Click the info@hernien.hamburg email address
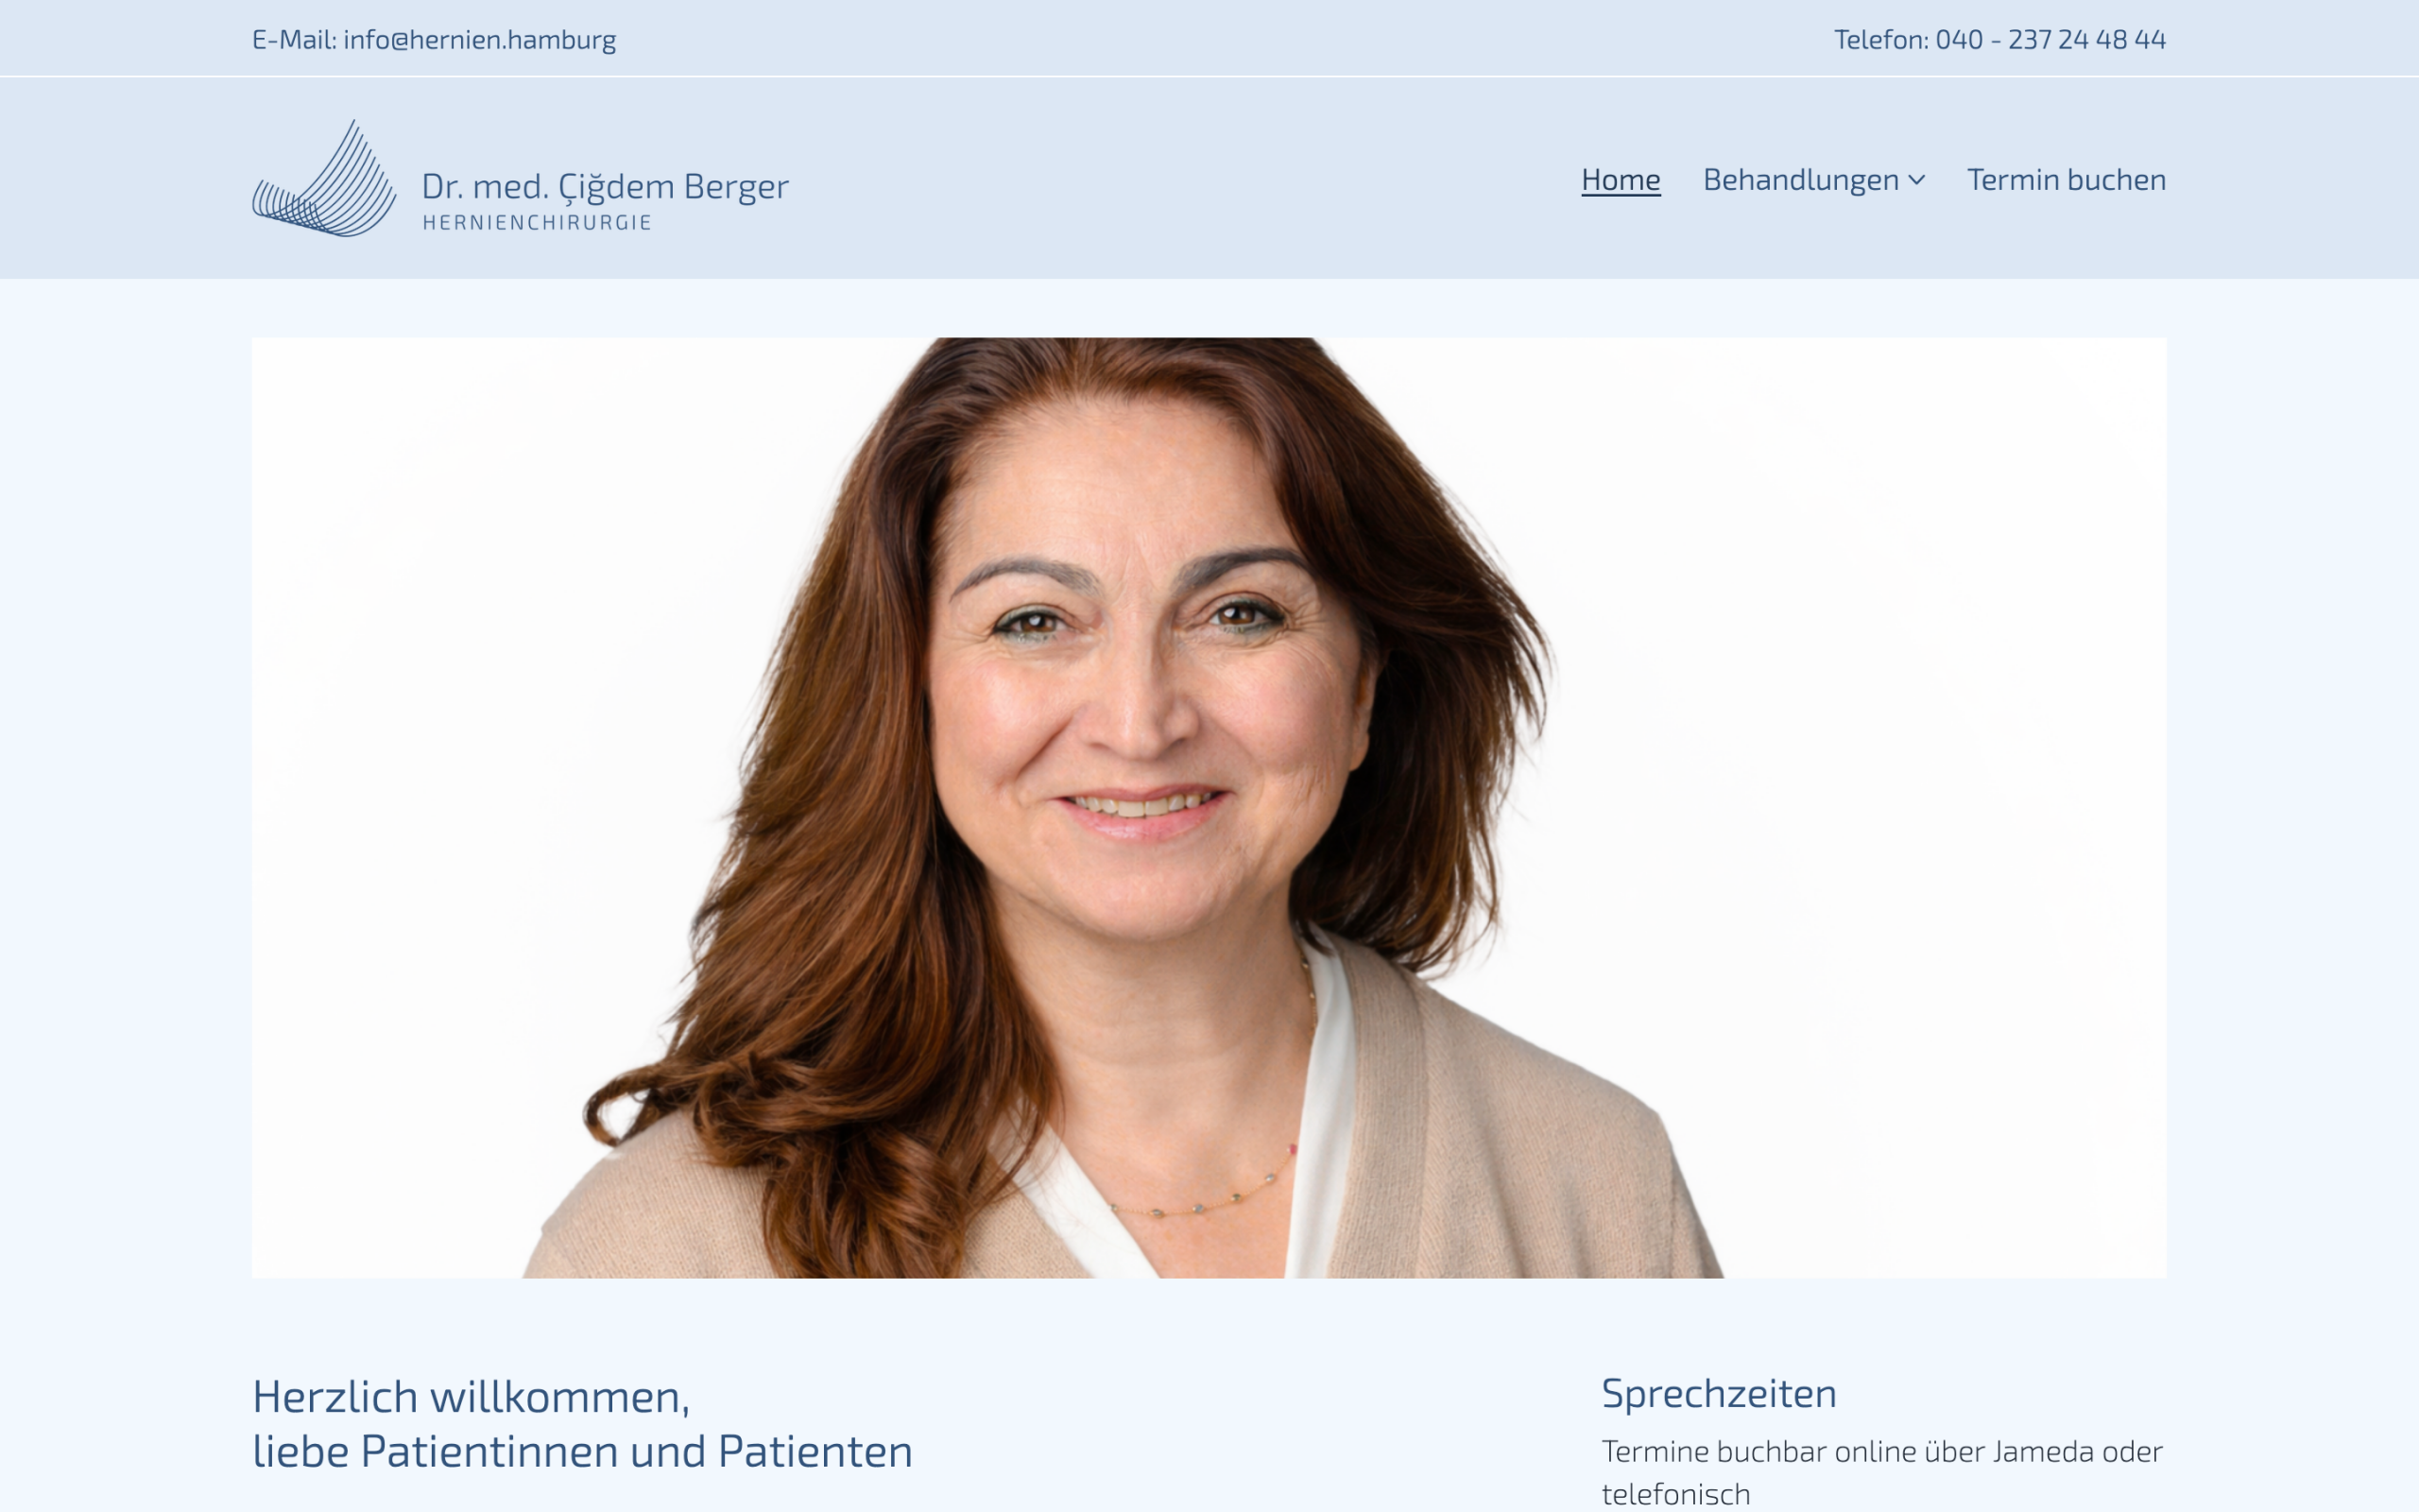The height and width of the screenshot is (1512, 2419). click(x=480, y=39)
